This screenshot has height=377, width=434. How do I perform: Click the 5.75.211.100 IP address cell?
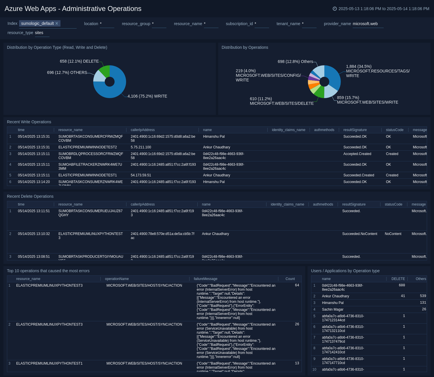pos(141,147)
